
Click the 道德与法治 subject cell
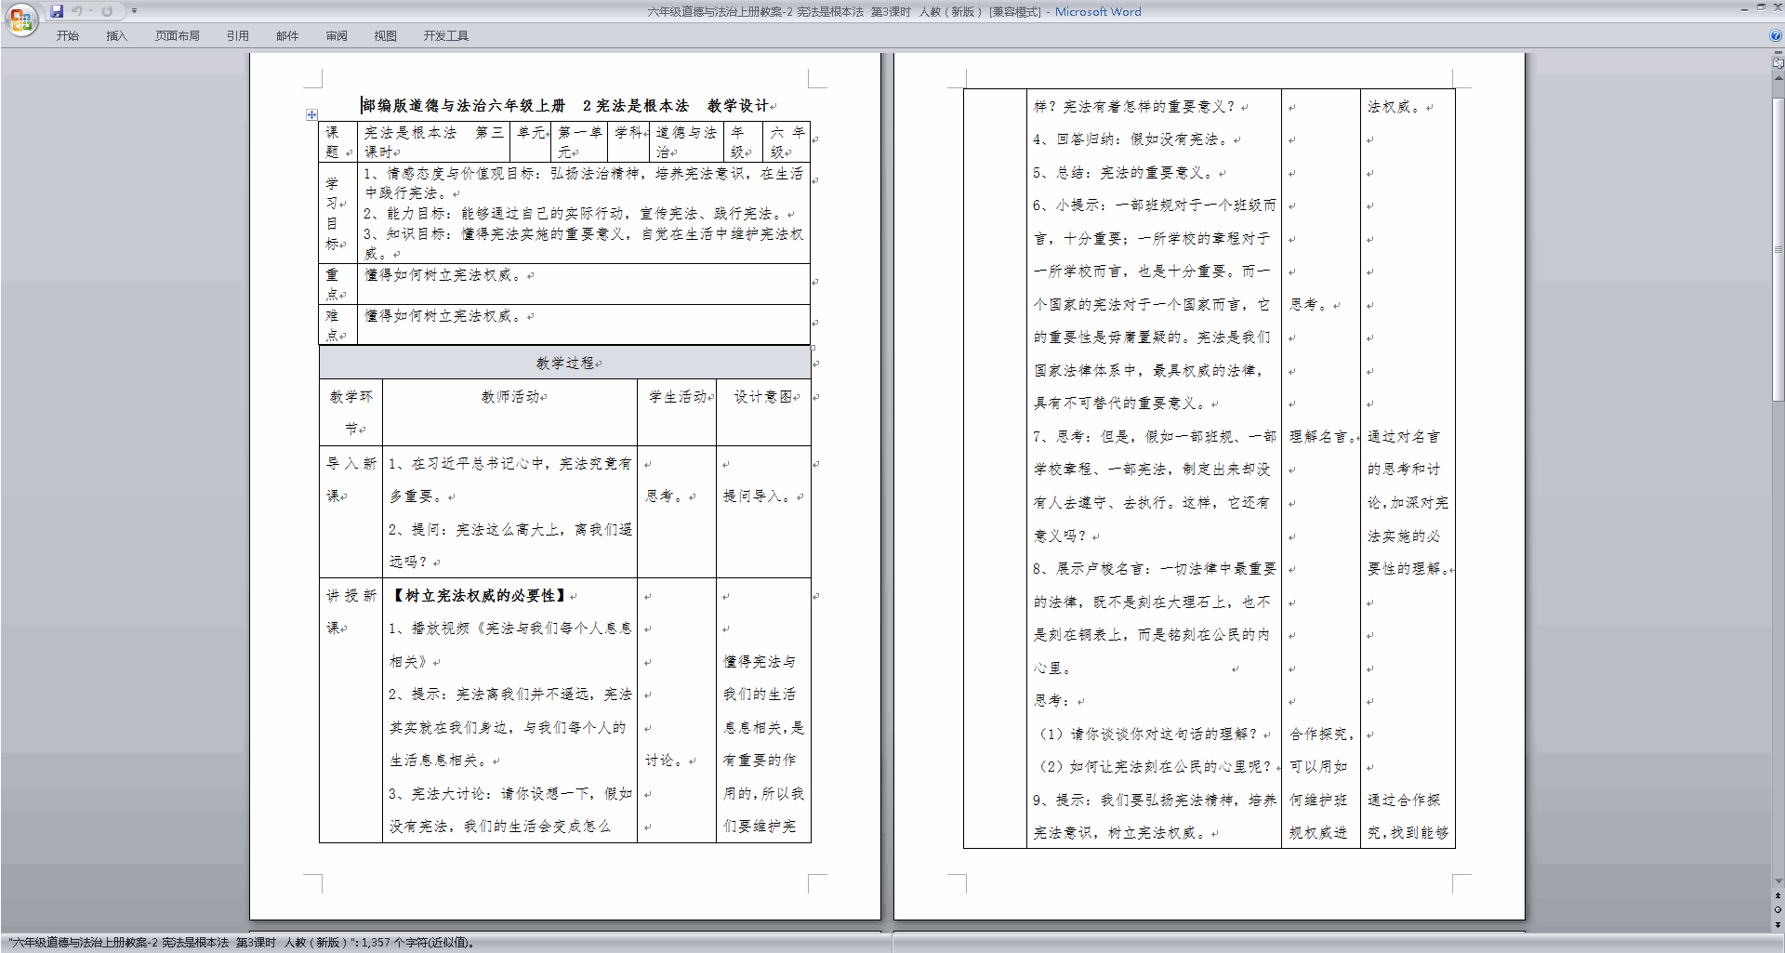coord(686,142)
